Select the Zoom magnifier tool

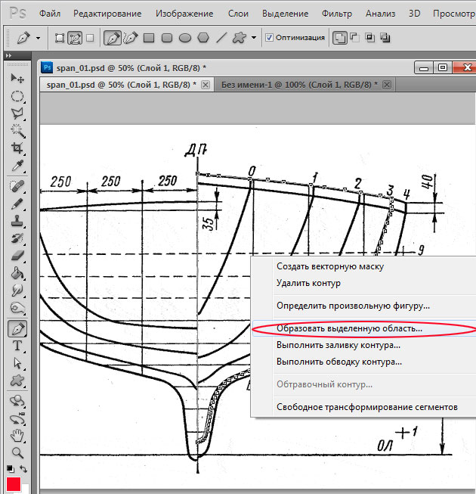17,452
